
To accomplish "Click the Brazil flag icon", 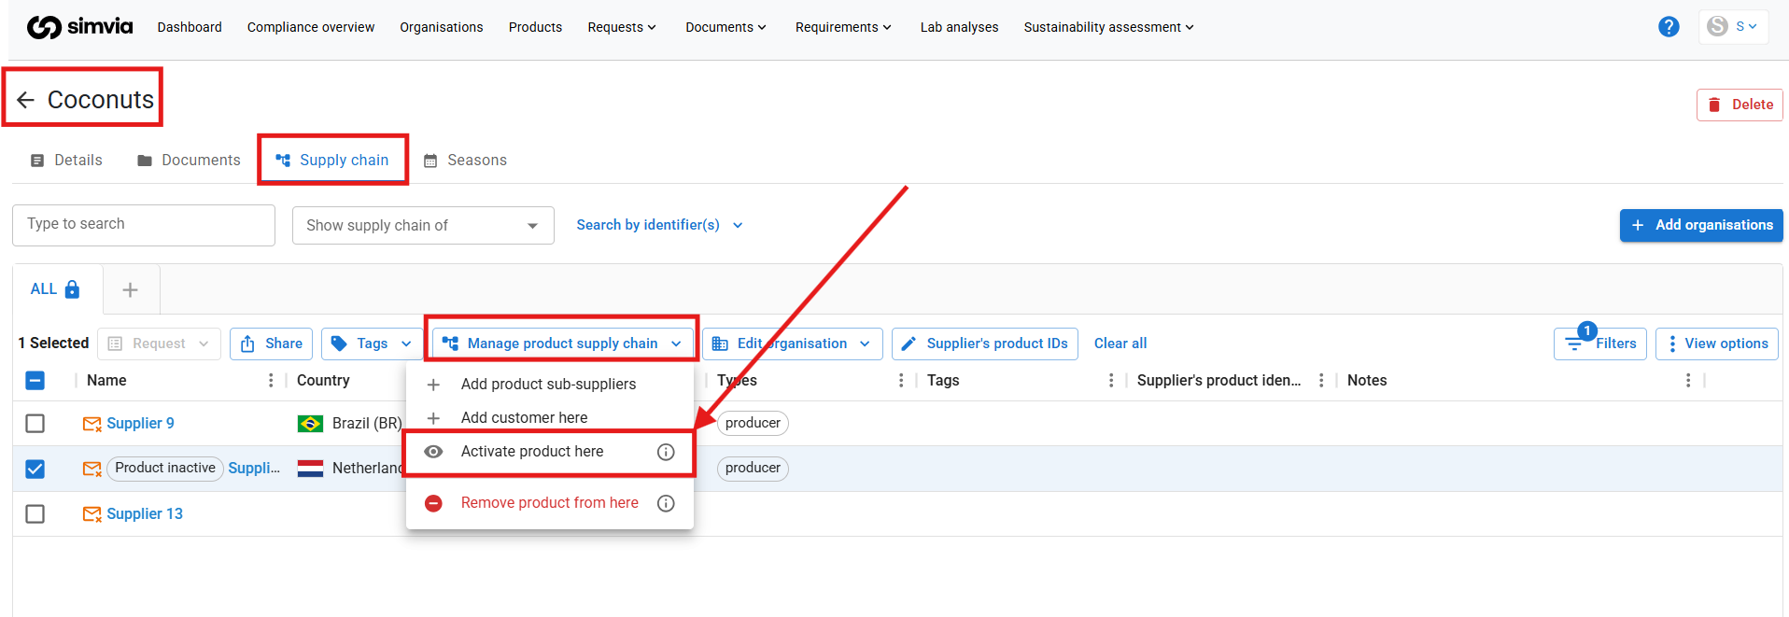I will pyautogui.click(x=310, y=424).
